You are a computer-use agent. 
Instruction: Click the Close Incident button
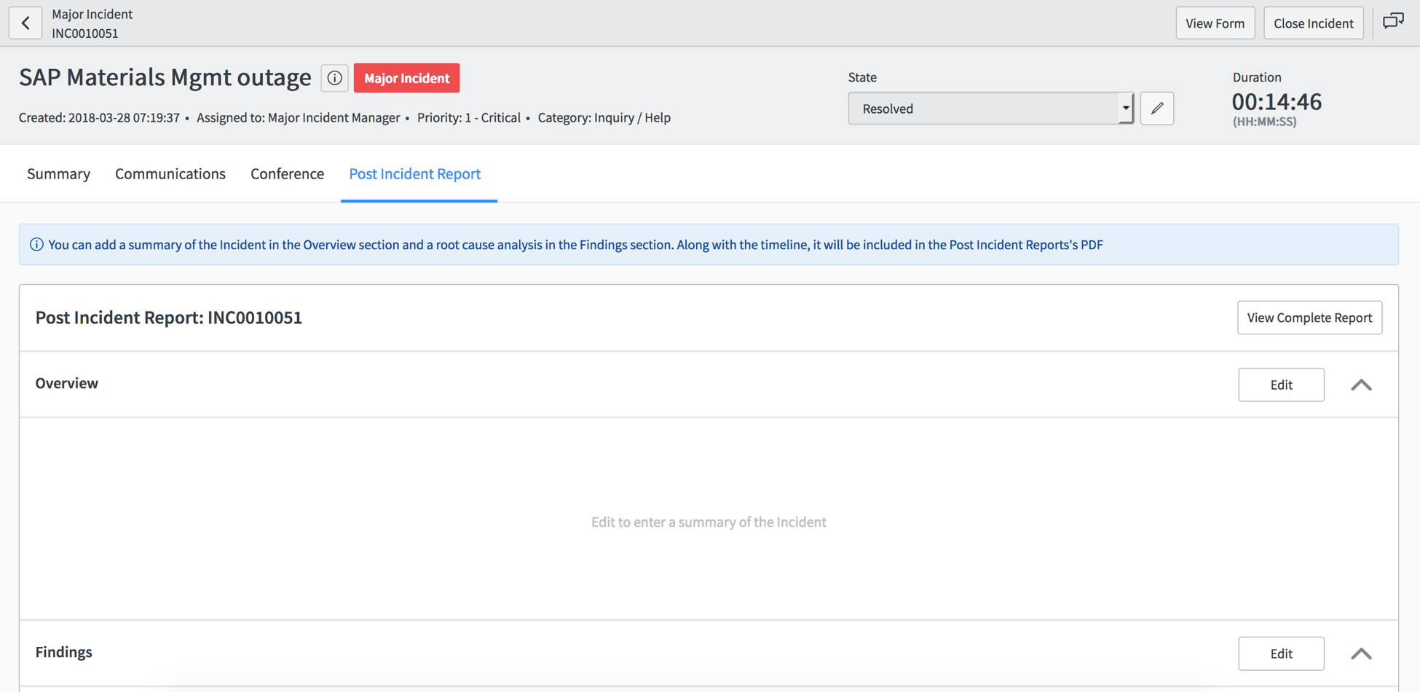[1313, 23]
